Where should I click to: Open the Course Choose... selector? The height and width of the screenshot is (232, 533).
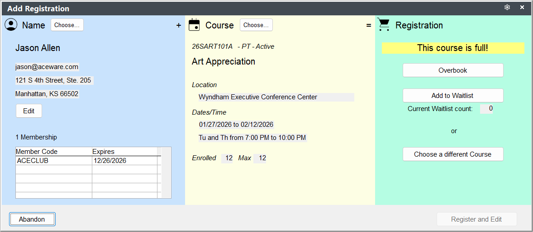256,25
